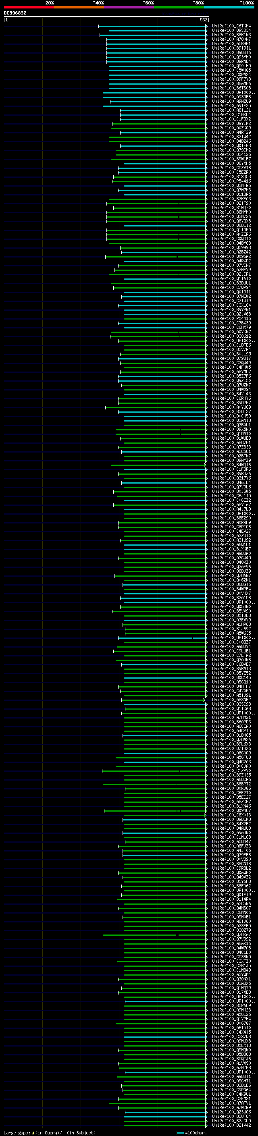Select the UniRef100_Q5HQW0 hit label

pyautogui.click(x=231, y=1050)
